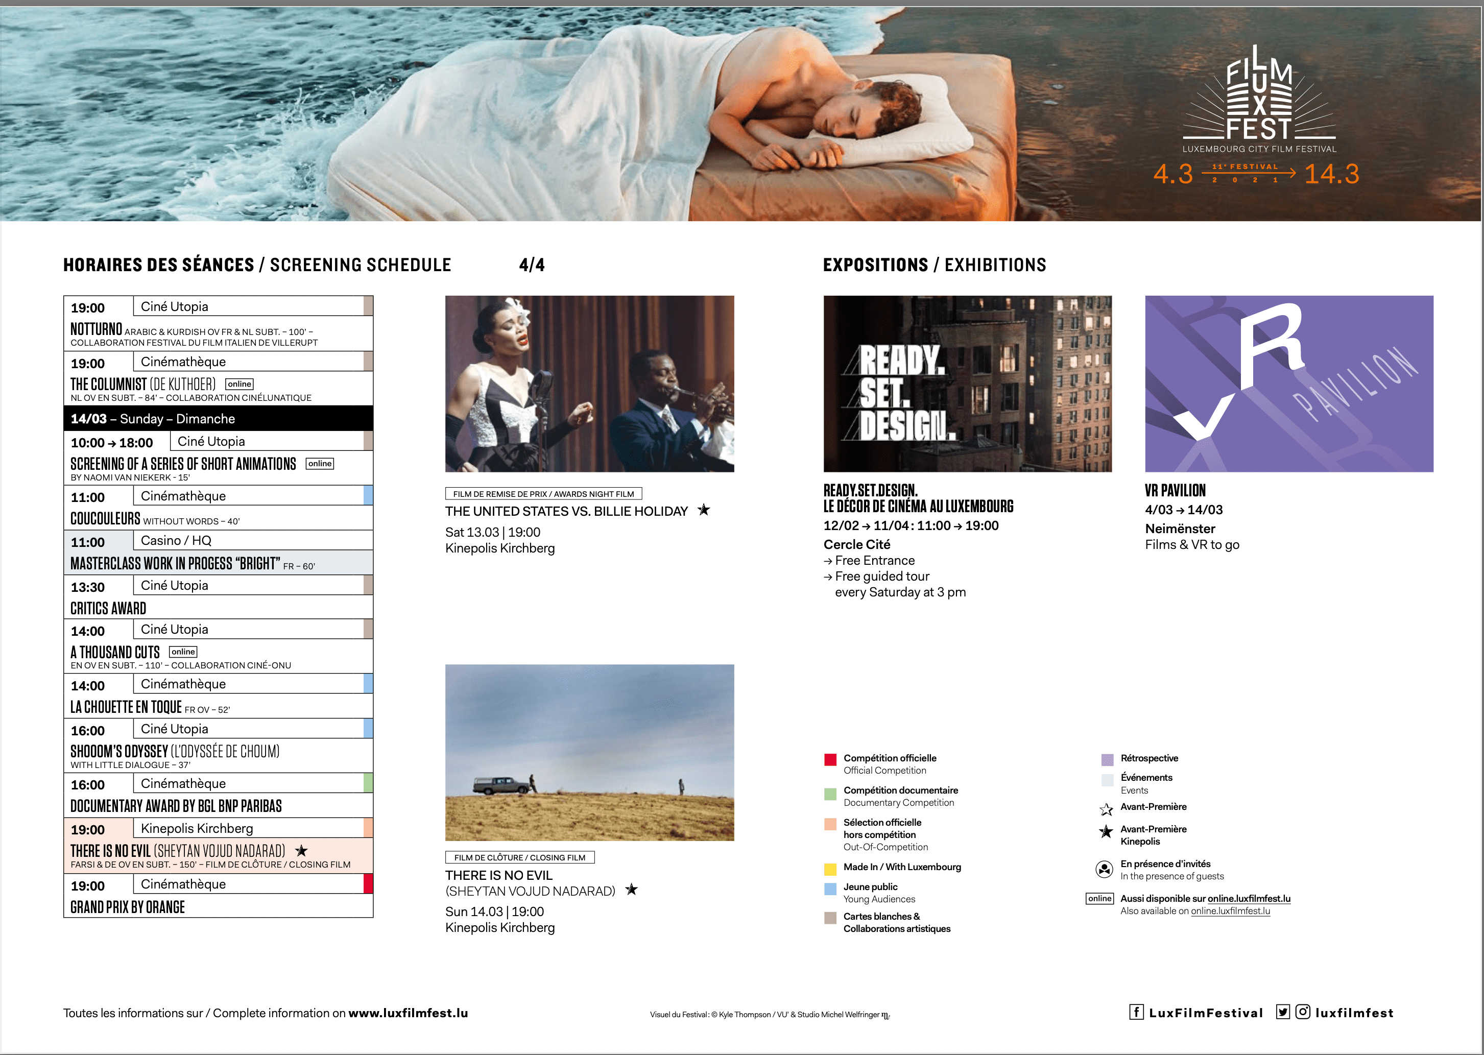This screenshot has height=1055, width=1484.
Task: Click online badge beside A Thousand Cuts
Action: (x=183, y=652)
